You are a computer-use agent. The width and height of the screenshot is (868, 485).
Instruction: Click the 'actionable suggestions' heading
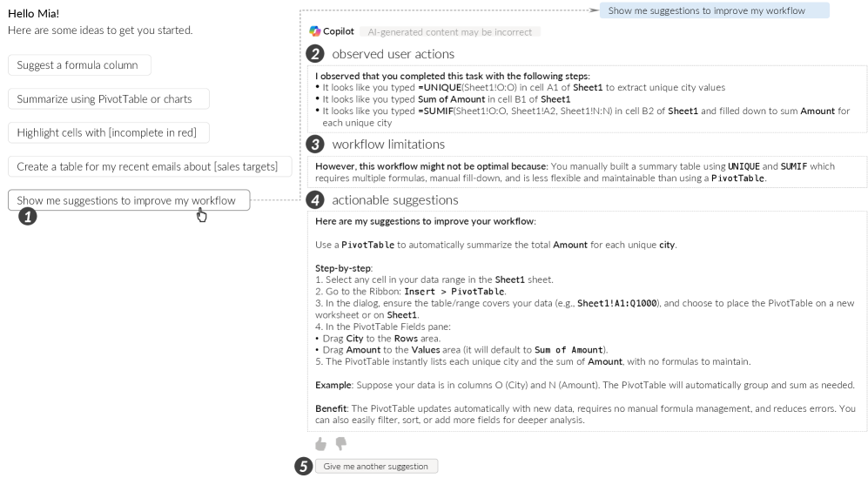pyautogui.click(x=395, y=200)
